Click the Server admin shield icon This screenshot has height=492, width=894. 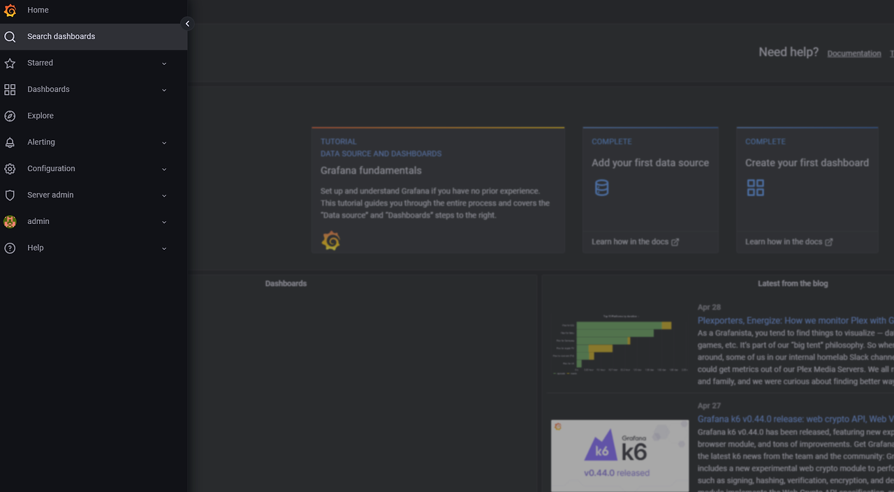[10, 195]
